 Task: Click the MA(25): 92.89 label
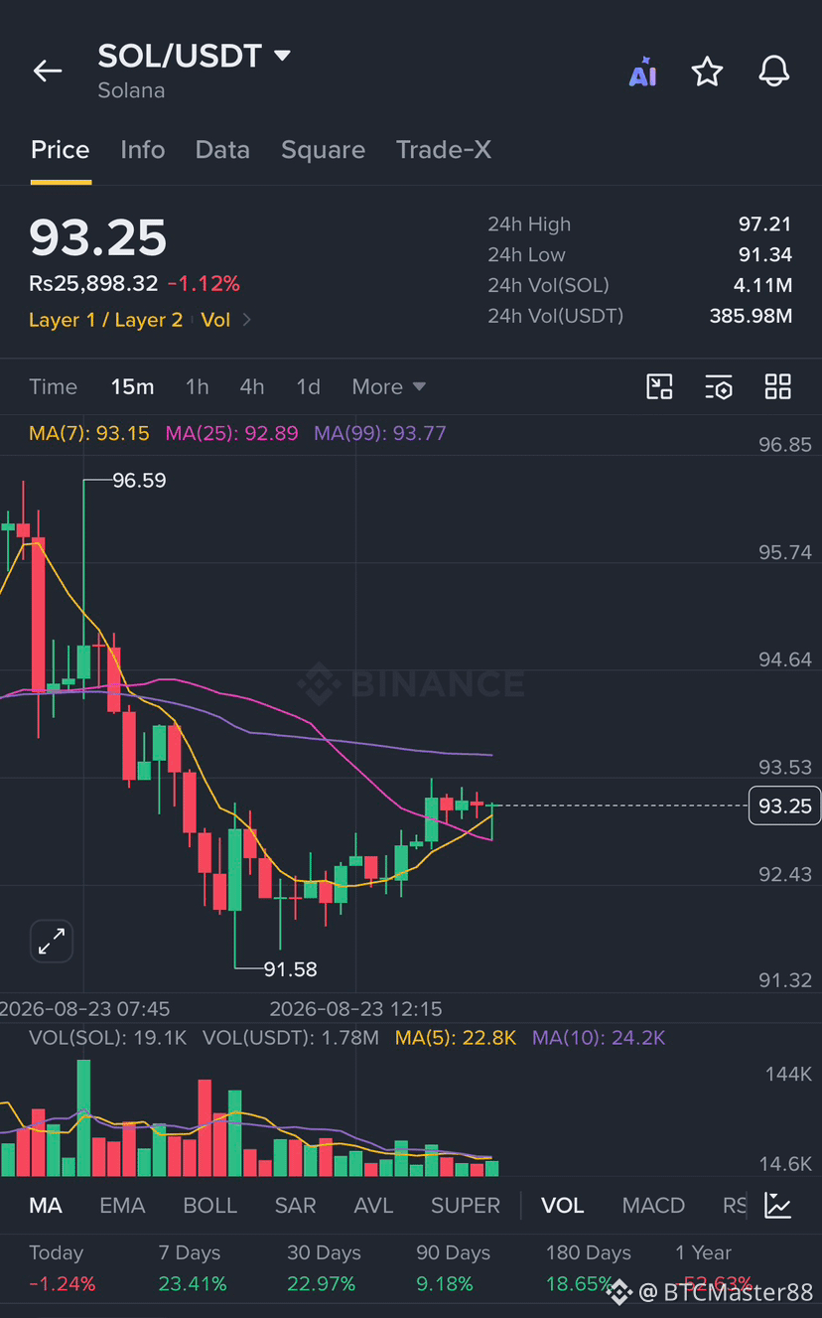(x=231, y=433)
